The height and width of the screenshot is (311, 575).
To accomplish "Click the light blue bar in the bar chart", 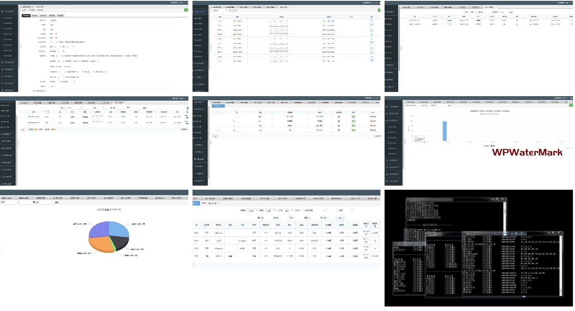I will point(444,132).
